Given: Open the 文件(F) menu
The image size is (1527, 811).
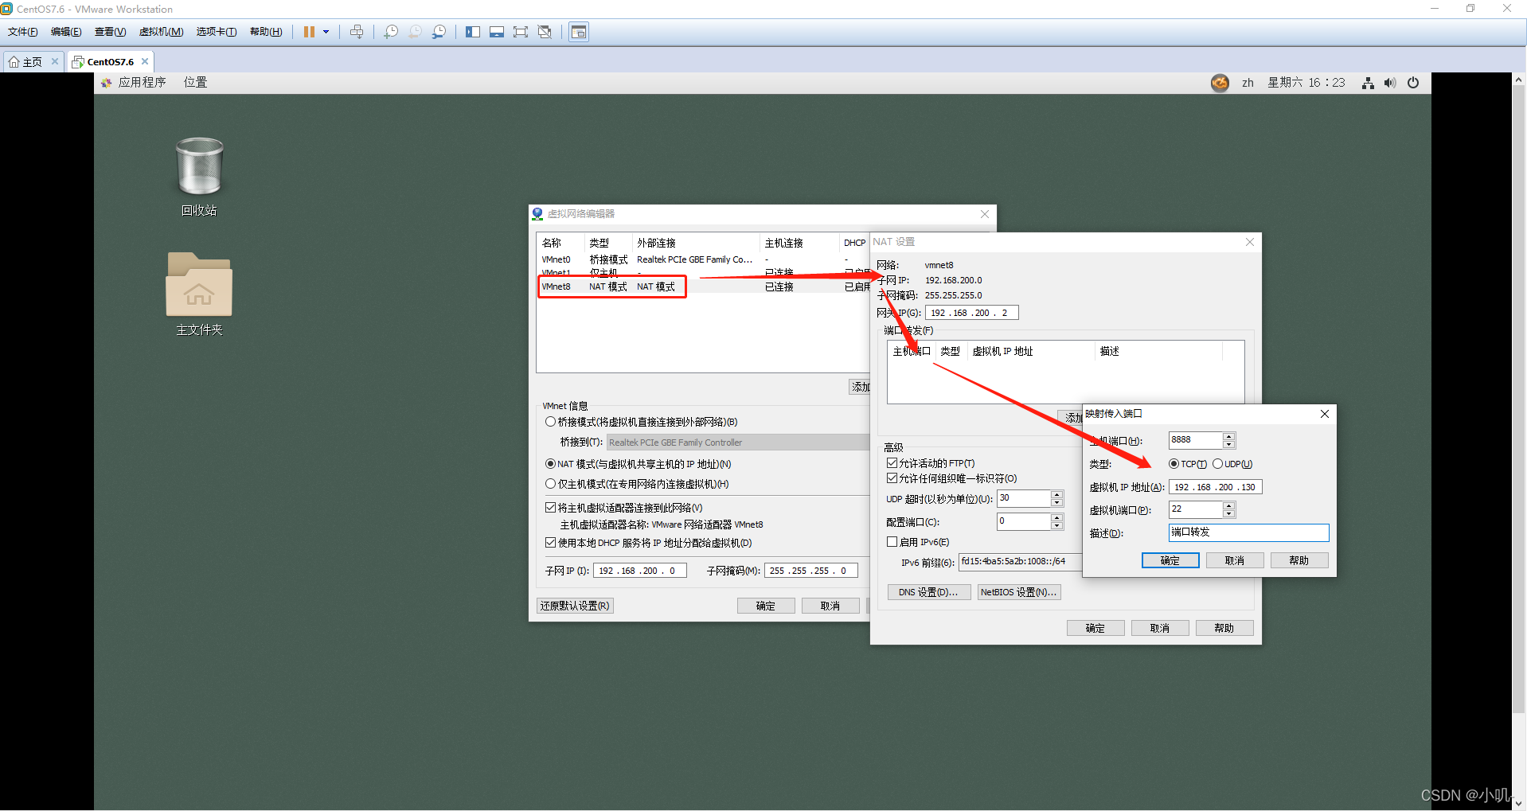Looking at the screenshot, I should (x=23, y=32).
